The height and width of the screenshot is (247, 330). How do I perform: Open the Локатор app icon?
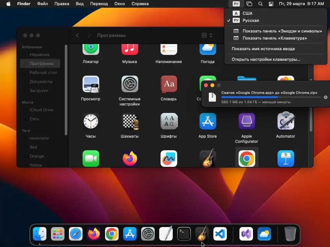tap(91, 50)
